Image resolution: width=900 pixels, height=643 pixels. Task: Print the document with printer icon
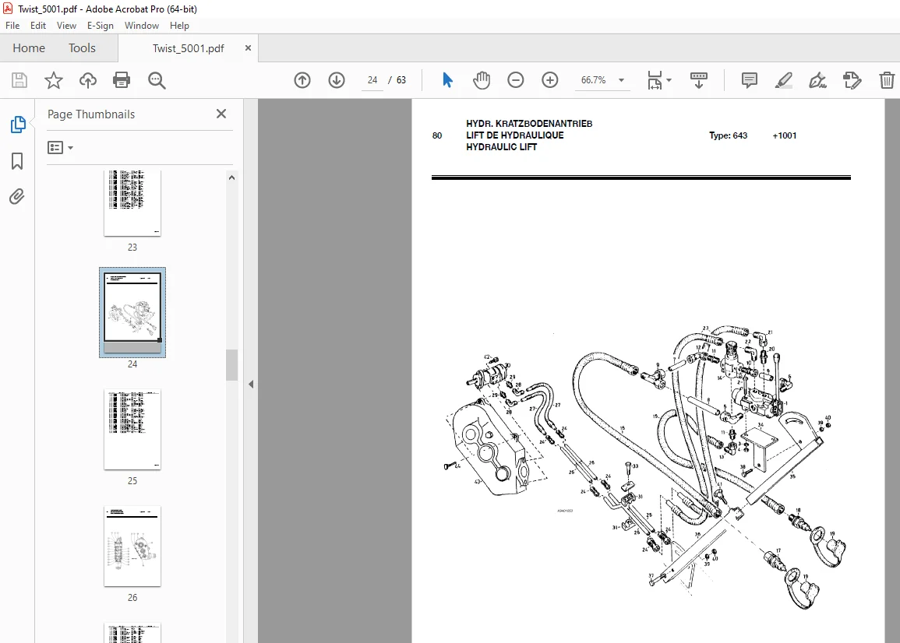(x=122, y=80)
